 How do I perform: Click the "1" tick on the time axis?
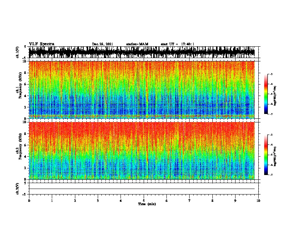point(52,201)
